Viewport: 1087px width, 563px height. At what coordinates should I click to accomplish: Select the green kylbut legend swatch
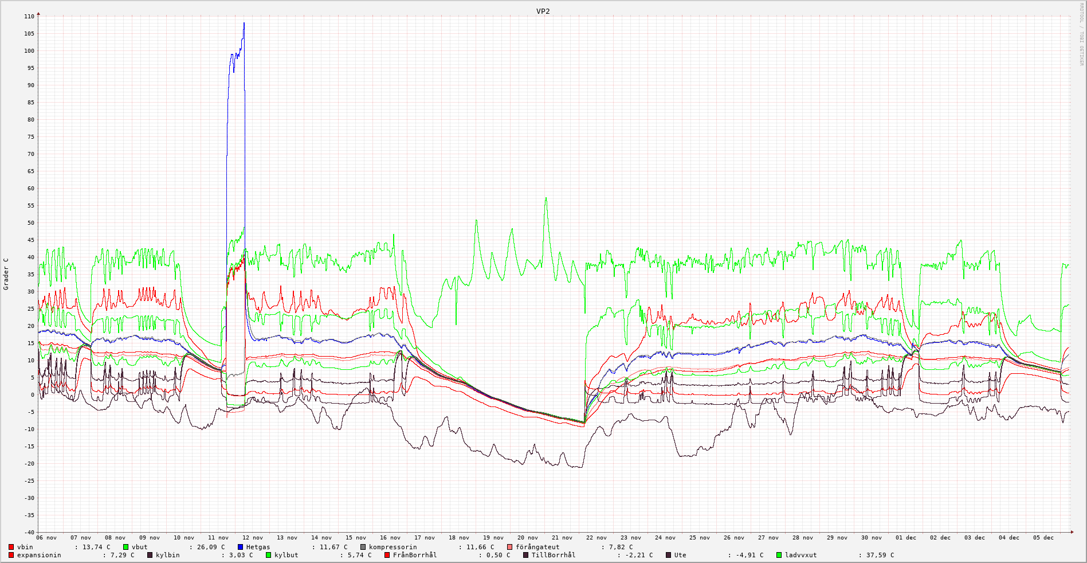[x=268, y=555]
